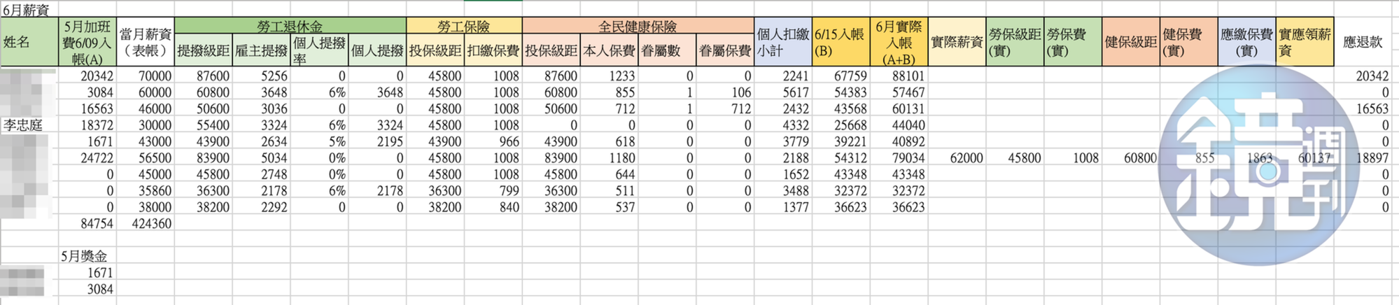
Task: Click the 眷屬保費 header cell
Action: tap(725, 50)
